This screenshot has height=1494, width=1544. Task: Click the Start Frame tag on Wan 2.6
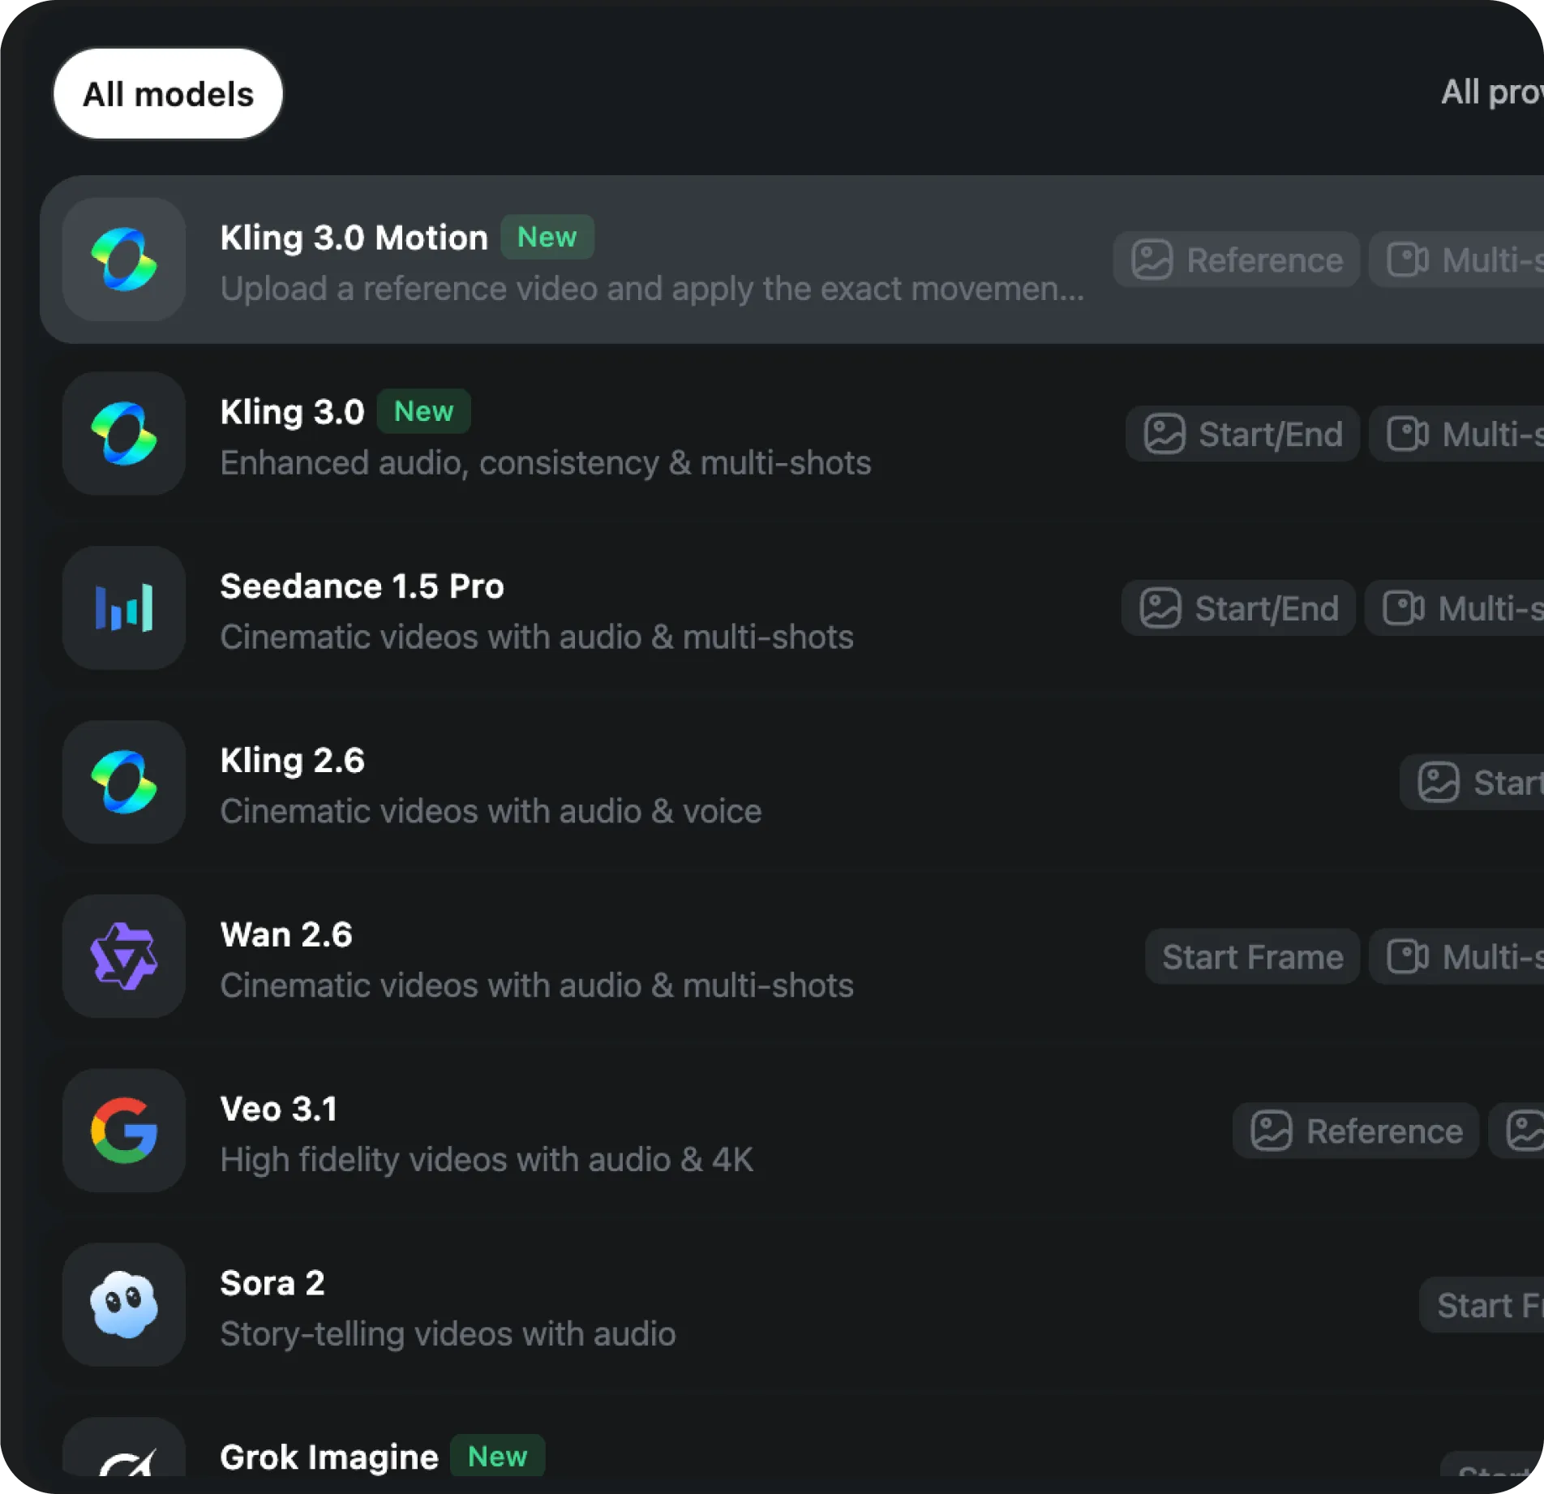click(x=1252, y=957)
